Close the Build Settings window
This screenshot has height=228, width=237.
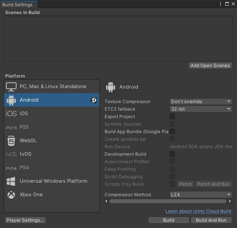coord(233,4)
